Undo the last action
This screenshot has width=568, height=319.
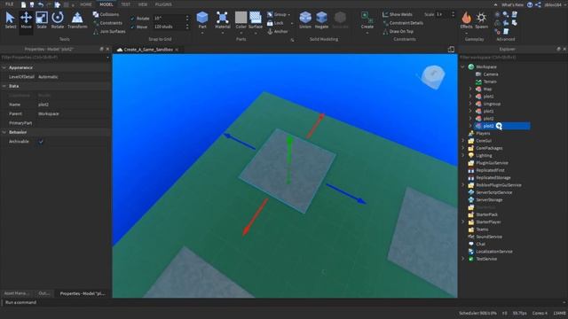coord(41,4)
